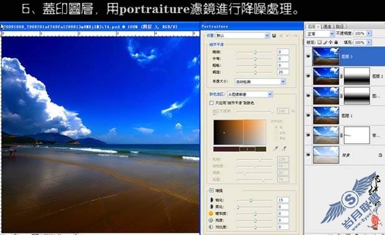This screenshot has height=235, width=385.
Task: Click the lock image pixels brush icon
Action: pyautogui.click(x=325, y=42)
